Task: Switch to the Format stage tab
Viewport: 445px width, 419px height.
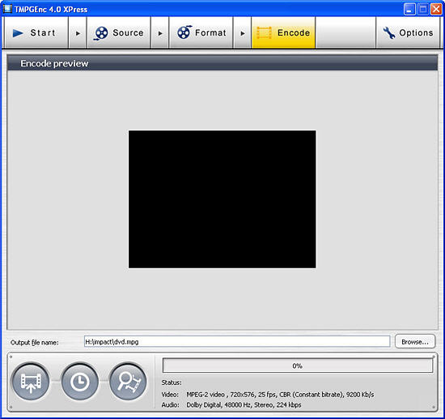Action: pyautogui.click(x=201, y=33)
